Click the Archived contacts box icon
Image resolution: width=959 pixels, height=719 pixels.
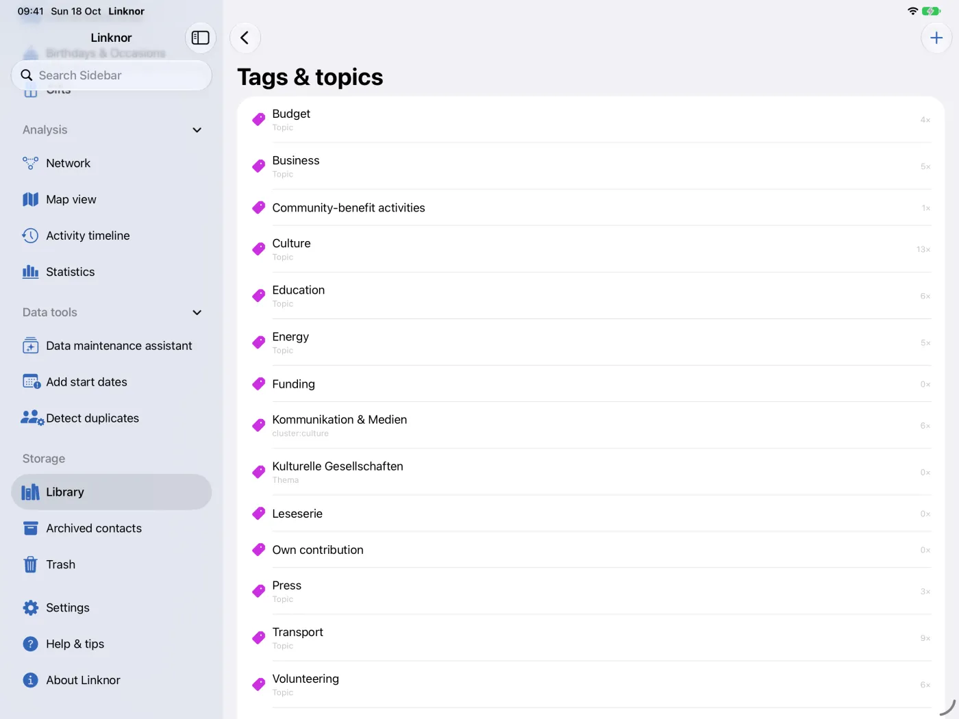tap(30, 528)
